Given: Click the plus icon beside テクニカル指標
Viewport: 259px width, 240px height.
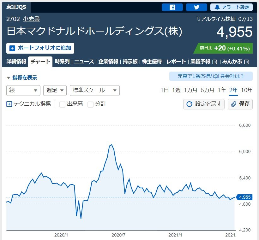Looking at the screenshot, I should (x=9, y=104).
